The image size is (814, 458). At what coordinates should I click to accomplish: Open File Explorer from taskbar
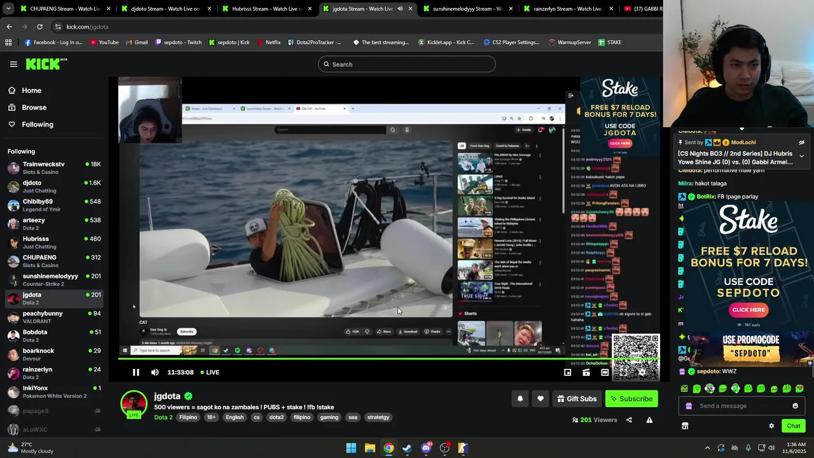pos(369,448)
